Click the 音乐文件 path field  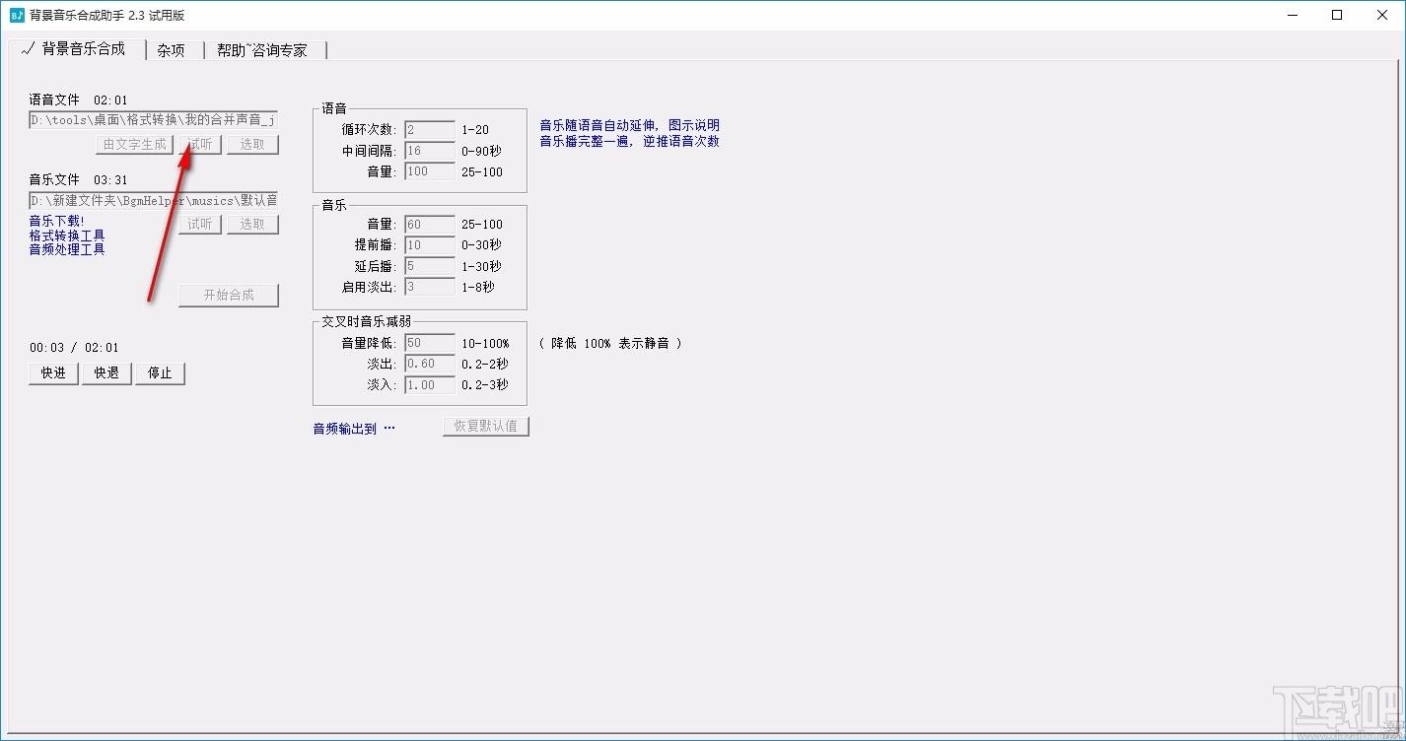click(x=153, y=200)
